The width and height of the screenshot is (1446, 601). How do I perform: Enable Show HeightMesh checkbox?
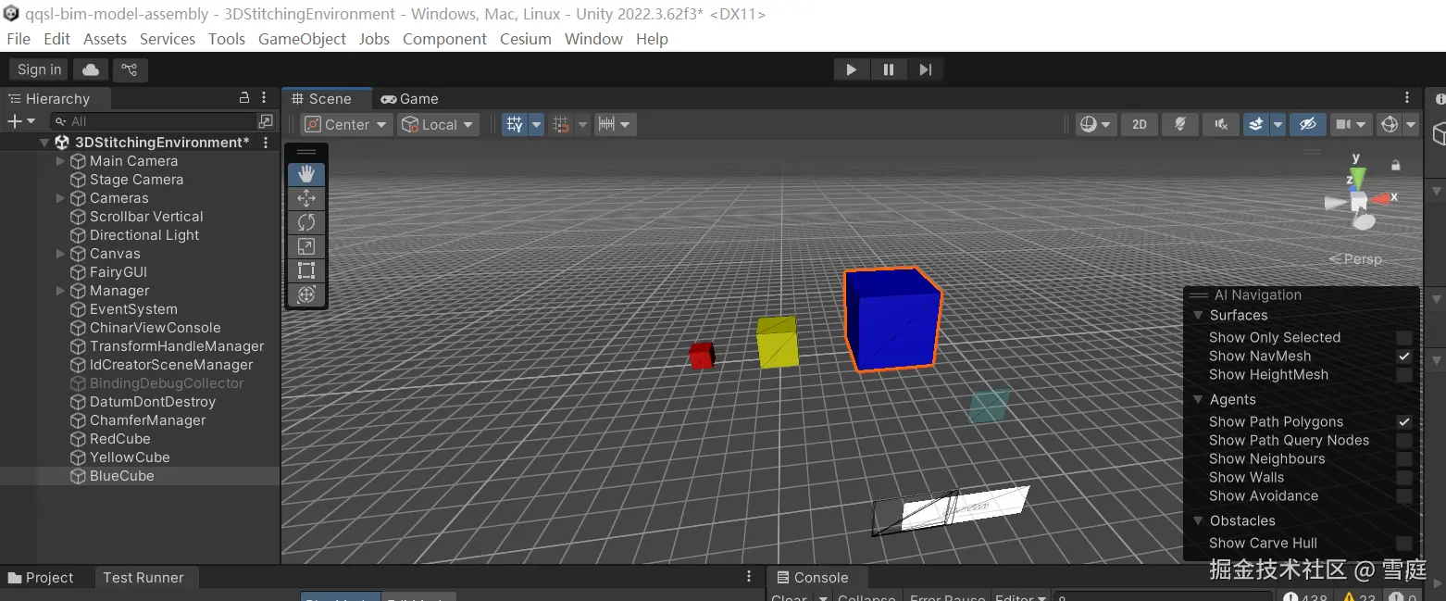1404,375
